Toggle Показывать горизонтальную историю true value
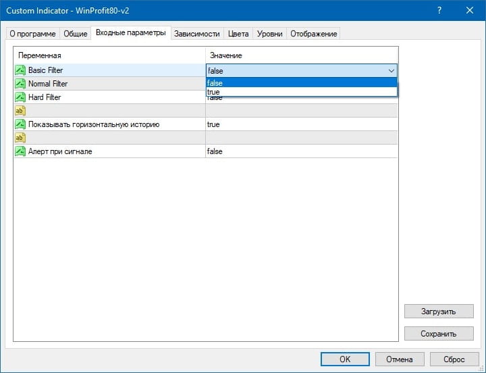The height and width of the screenshot is (373, 486). click(x=301, y=124)
